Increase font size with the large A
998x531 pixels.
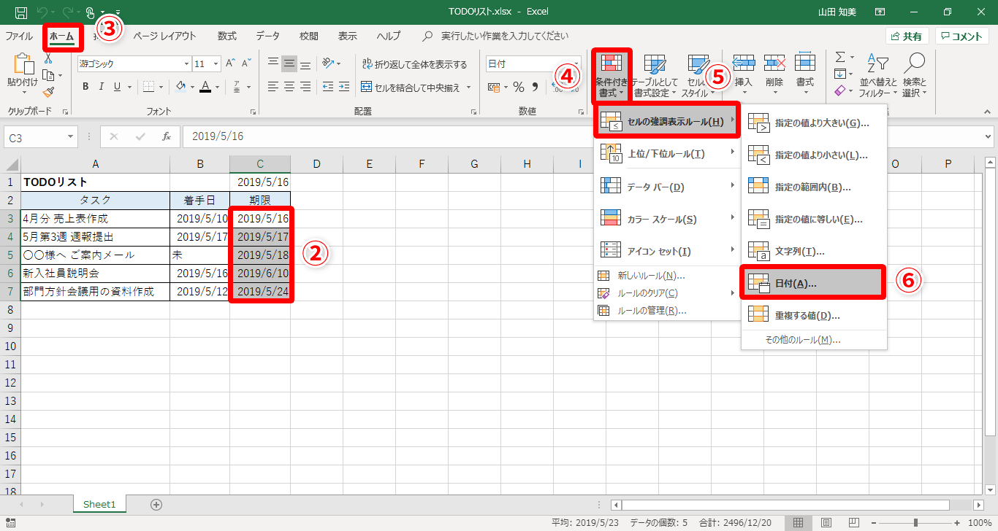point(230,64)
